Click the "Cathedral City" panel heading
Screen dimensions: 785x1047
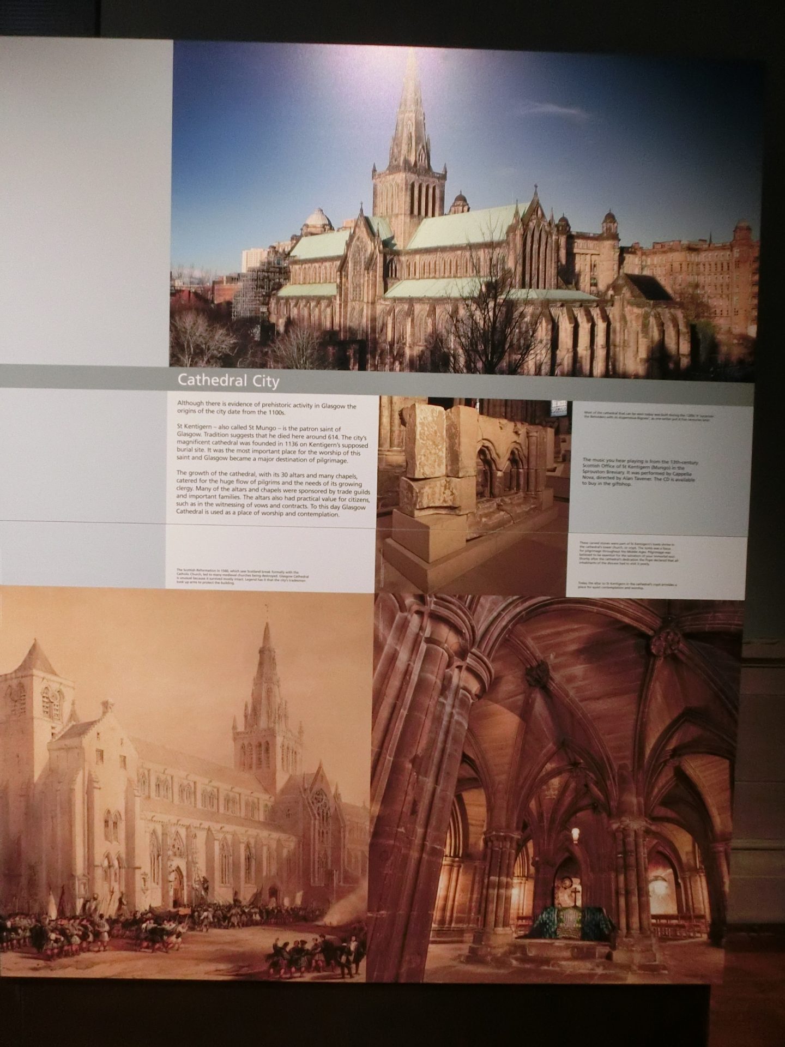pos(228,380)
